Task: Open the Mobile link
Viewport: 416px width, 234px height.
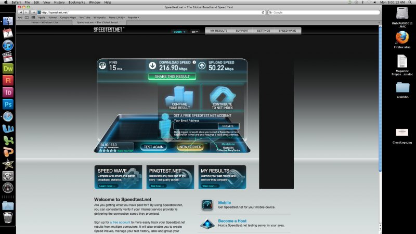Action: (225, 203)
